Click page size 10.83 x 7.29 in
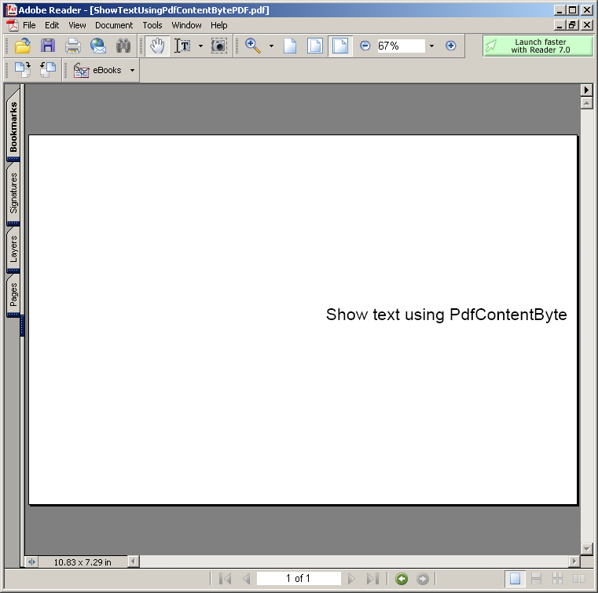The width and height of the screenshot is (598, 593). coord(83,562)
